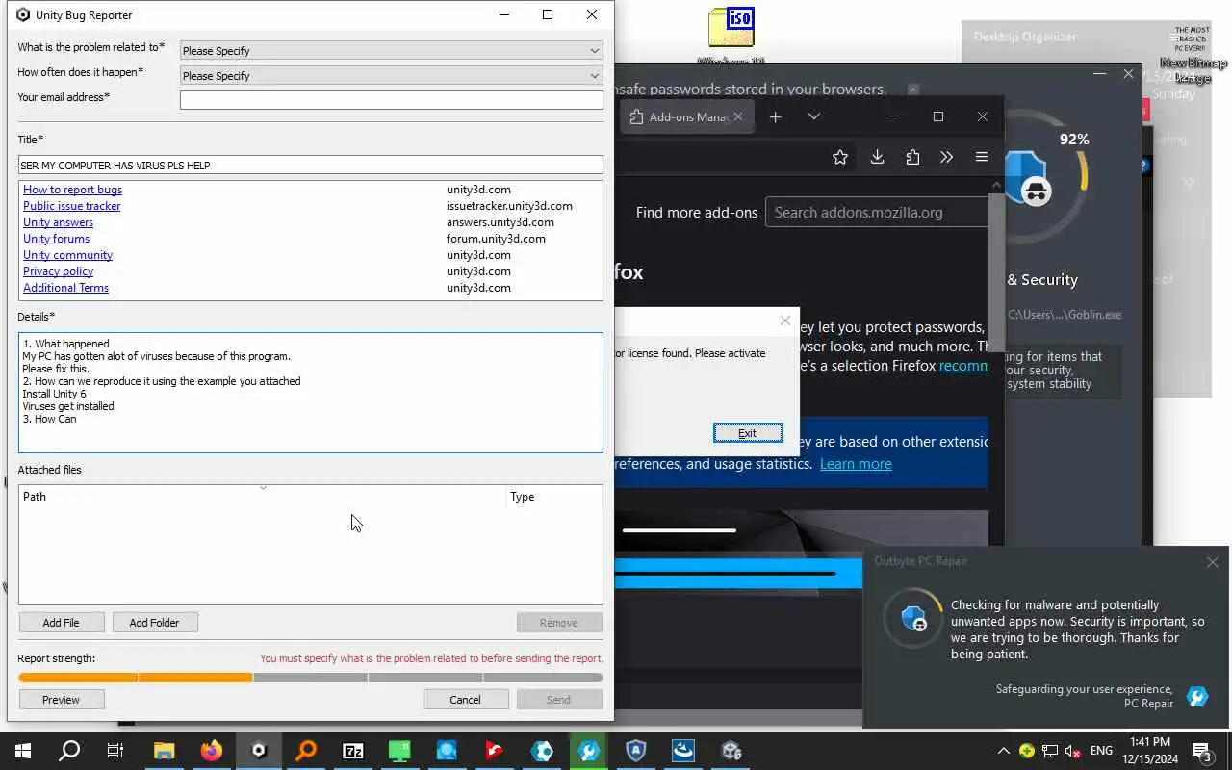Edit the bug report Title field
The image size is (1232, 770).
point(311,166)
